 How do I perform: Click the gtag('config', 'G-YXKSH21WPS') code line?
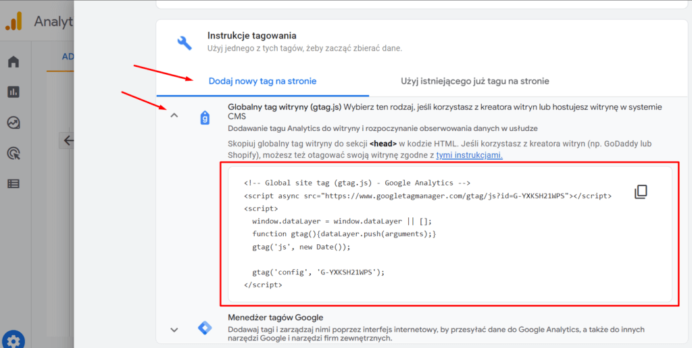[x=319, y=272]
